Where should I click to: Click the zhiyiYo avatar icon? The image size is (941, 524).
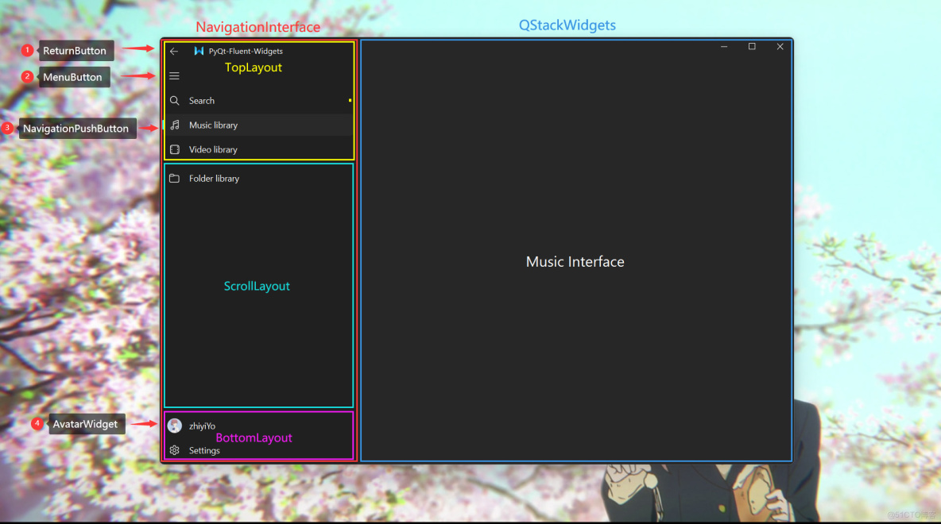174,426
